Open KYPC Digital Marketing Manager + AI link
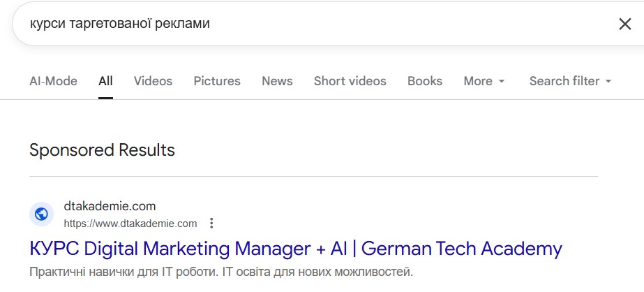The height and width of the screenshot is (292, 644). point(296,249)
